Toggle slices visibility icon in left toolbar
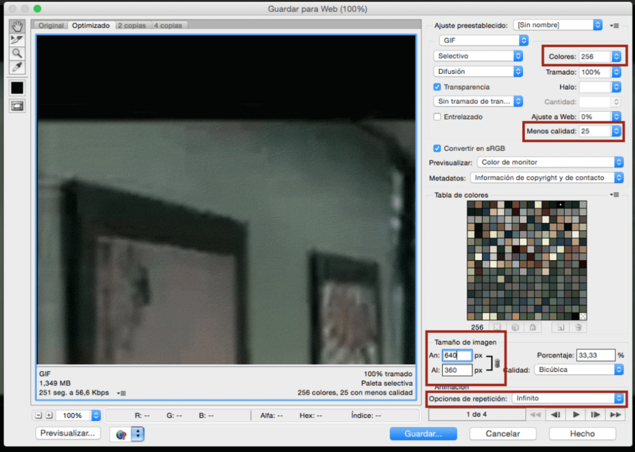The height and width of the screenshot is (452, 635). point(17,105)
